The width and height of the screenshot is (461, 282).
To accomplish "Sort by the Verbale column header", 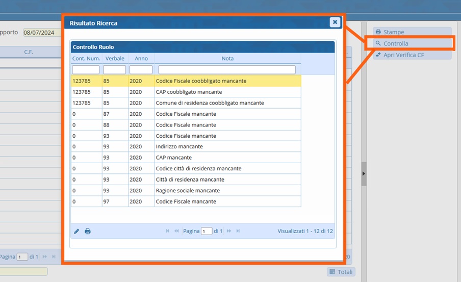I will click(114, 59).
